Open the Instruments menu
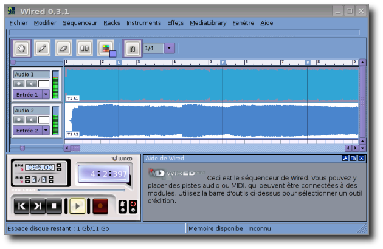The width and height of the screenshot is (383, 249). click(x=143, y=23)
